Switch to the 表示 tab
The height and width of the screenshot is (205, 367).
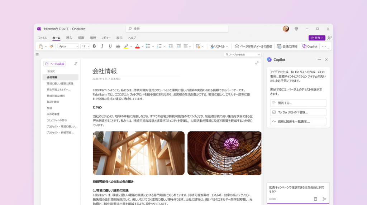click(x=119, y=38)
